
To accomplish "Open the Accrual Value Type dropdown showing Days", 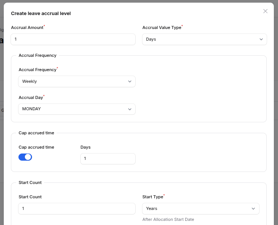I will coord(200,40).
